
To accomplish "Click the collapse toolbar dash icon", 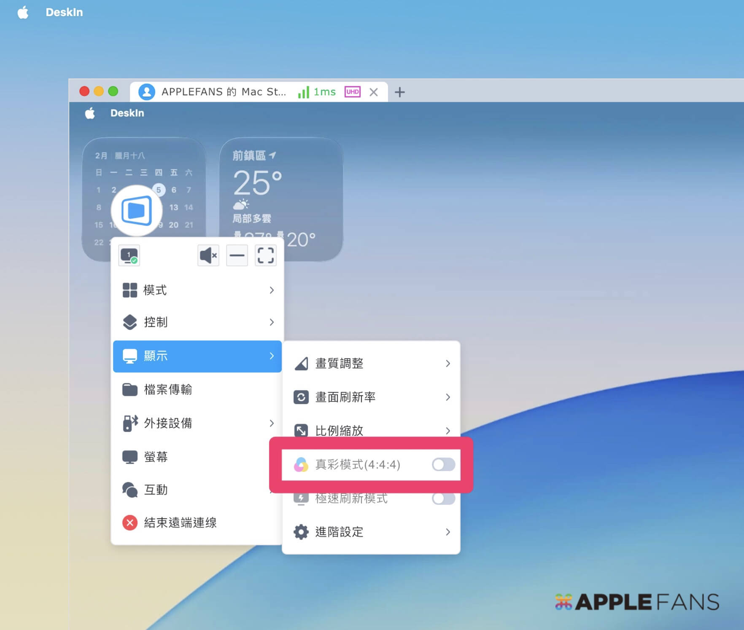I will pyautogui.click(x=237, y=255).
